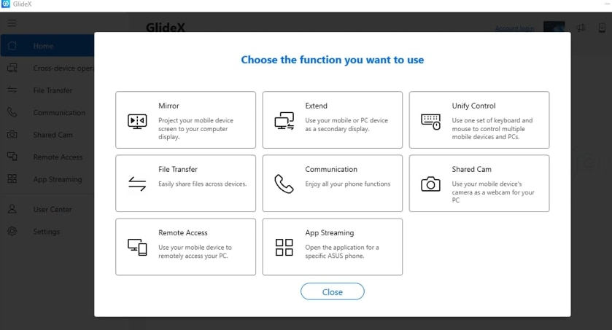Click the Communication phone icon in dialog

(284, 184)
